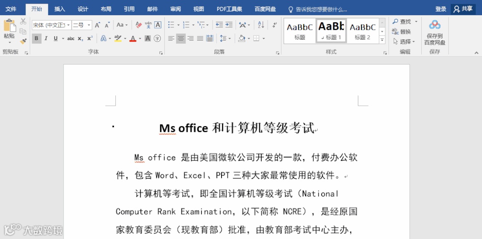Toggle strikethrough abc button
482x239 pixels.
point(71,38)
